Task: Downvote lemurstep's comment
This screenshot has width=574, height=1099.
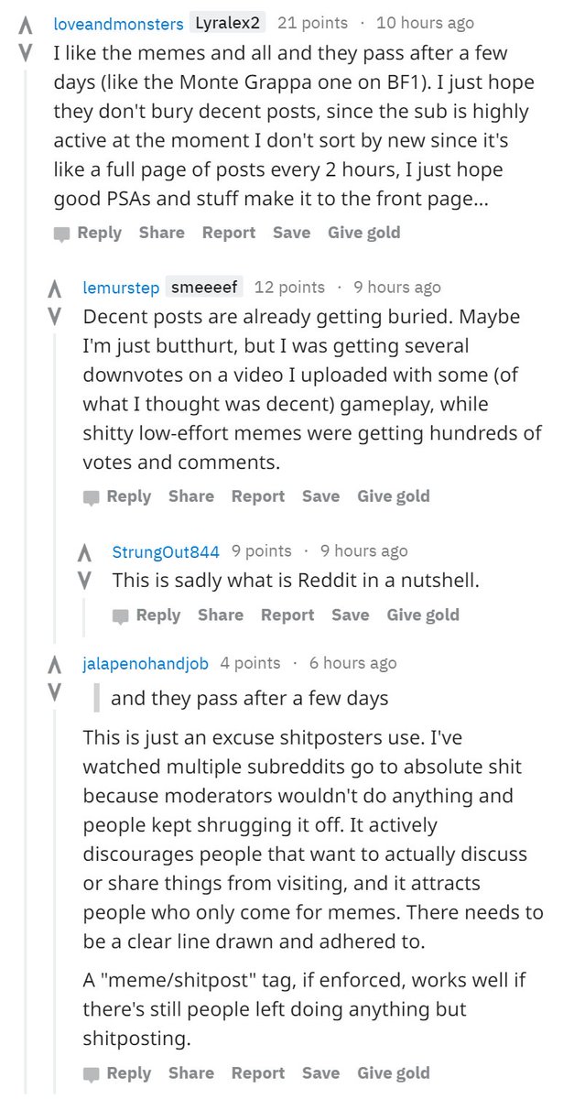Action: click(x=55, y=317)
